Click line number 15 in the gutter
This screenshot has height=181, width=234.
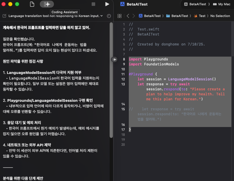[x=123, y=109]
